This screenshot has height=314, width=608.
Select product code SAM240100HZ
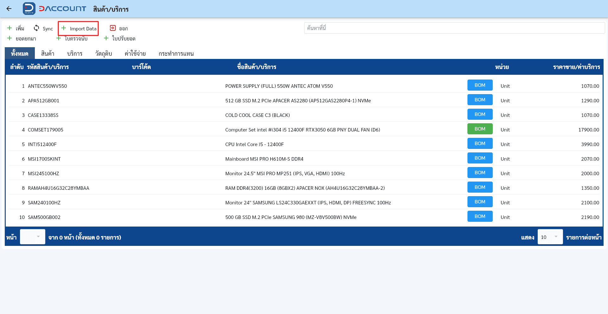[x=44, y=203]
